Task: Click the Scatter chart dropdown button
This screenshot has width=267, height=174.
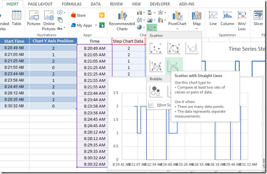Action: click(x=152, y=27)
